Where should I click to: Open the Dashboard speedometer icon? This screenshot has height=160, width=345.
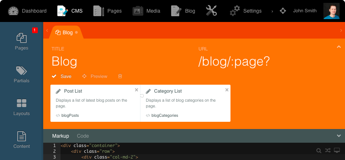click(x=13, y=11)
